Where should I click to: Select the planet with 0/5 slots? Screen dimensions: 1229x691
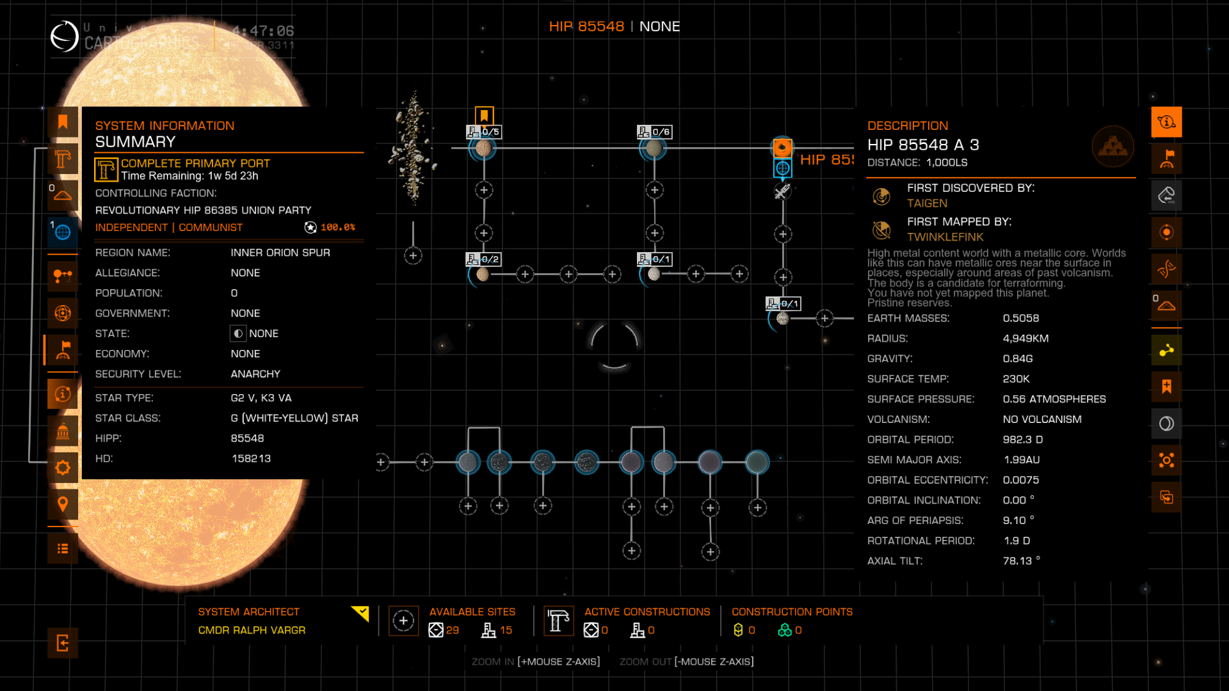483,148
